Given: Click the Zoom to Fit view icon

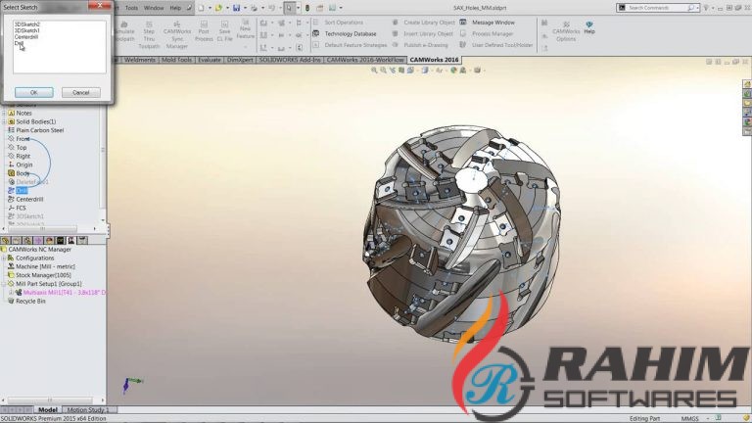Looking at the screenshot, I should click(374, 70).
